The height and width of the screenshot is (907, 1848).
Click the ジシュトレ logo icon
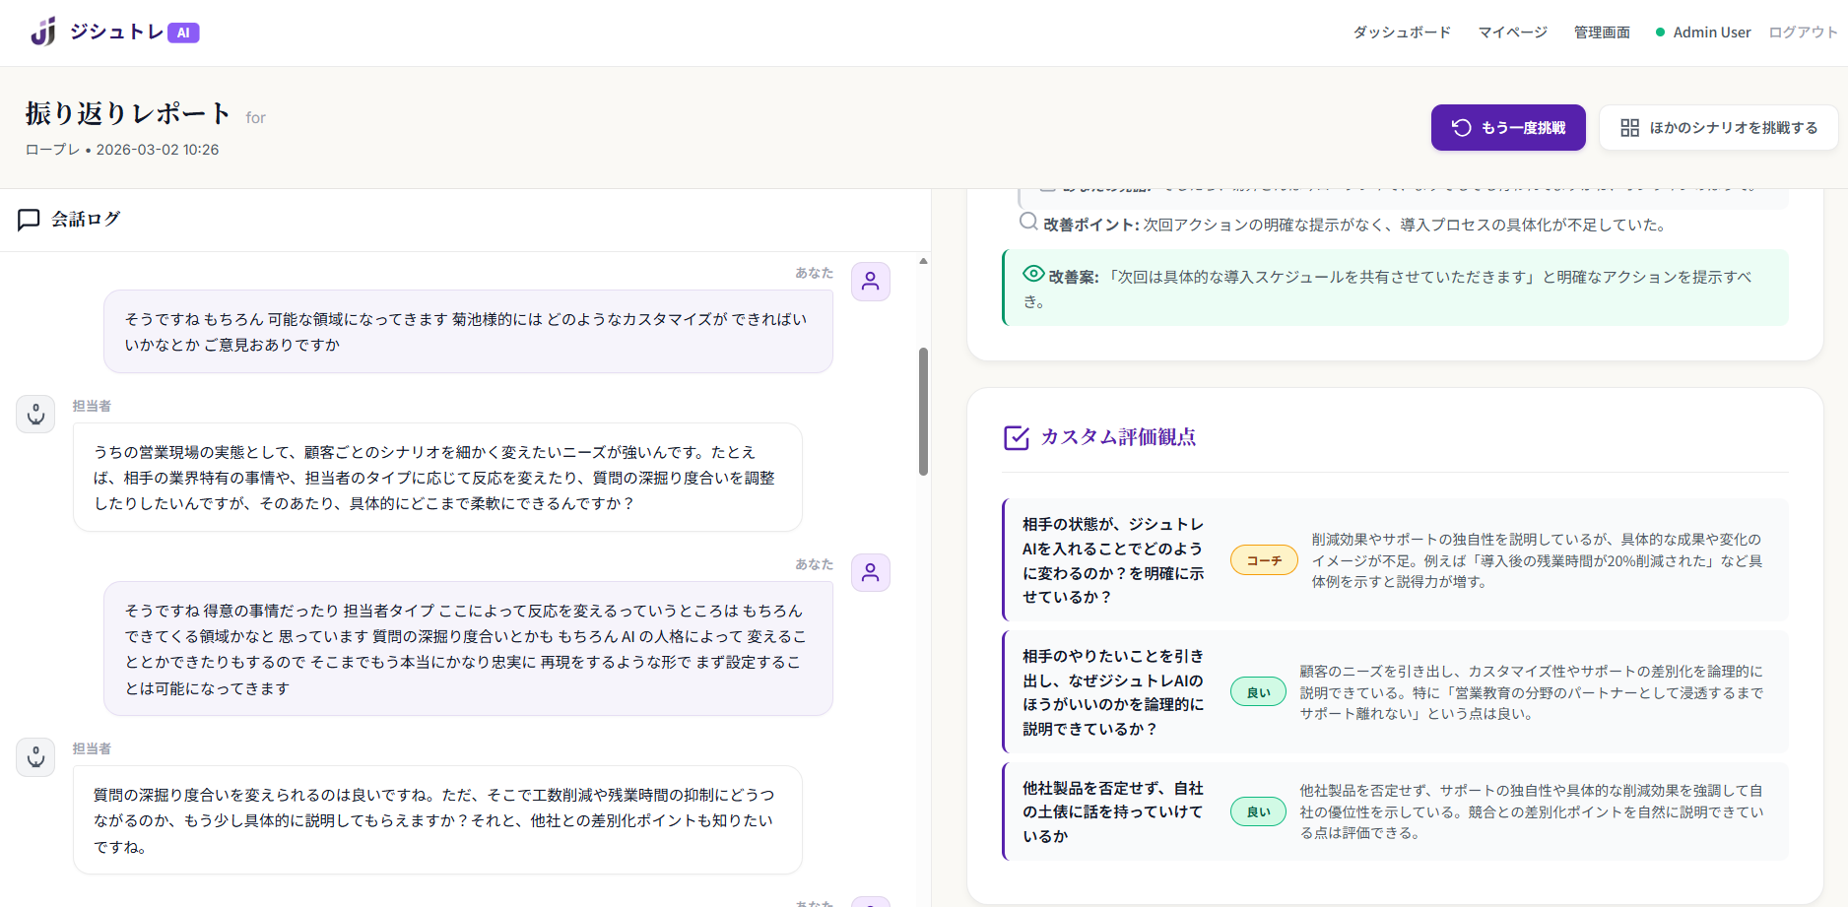[41, 30]
